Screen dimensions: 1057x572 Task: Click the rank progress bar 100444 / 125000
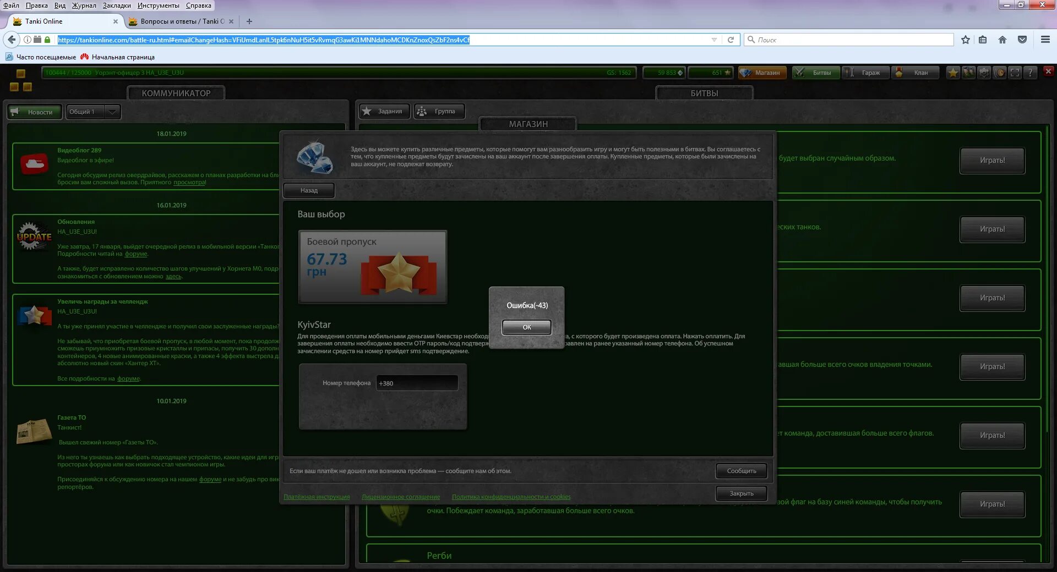[x=339, y=73]
